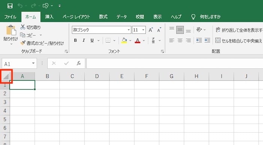
Task: Click the formula bar input area
Action: coord(175,63)
